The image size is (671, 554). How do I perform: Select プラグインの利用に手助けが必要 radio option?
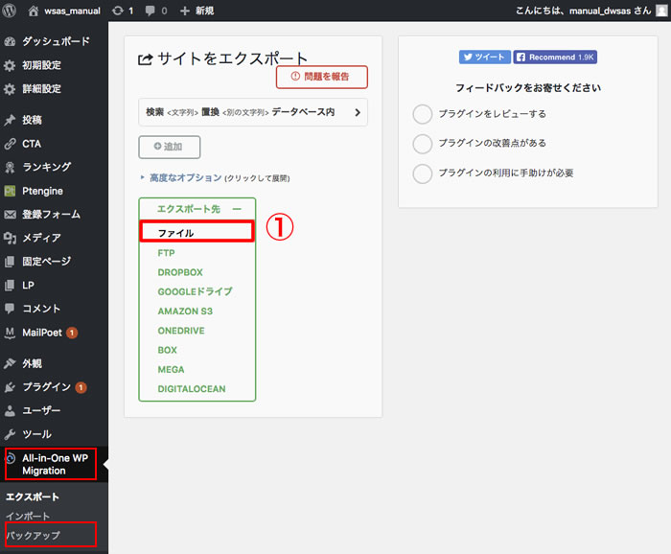click(x=423, y=173)
